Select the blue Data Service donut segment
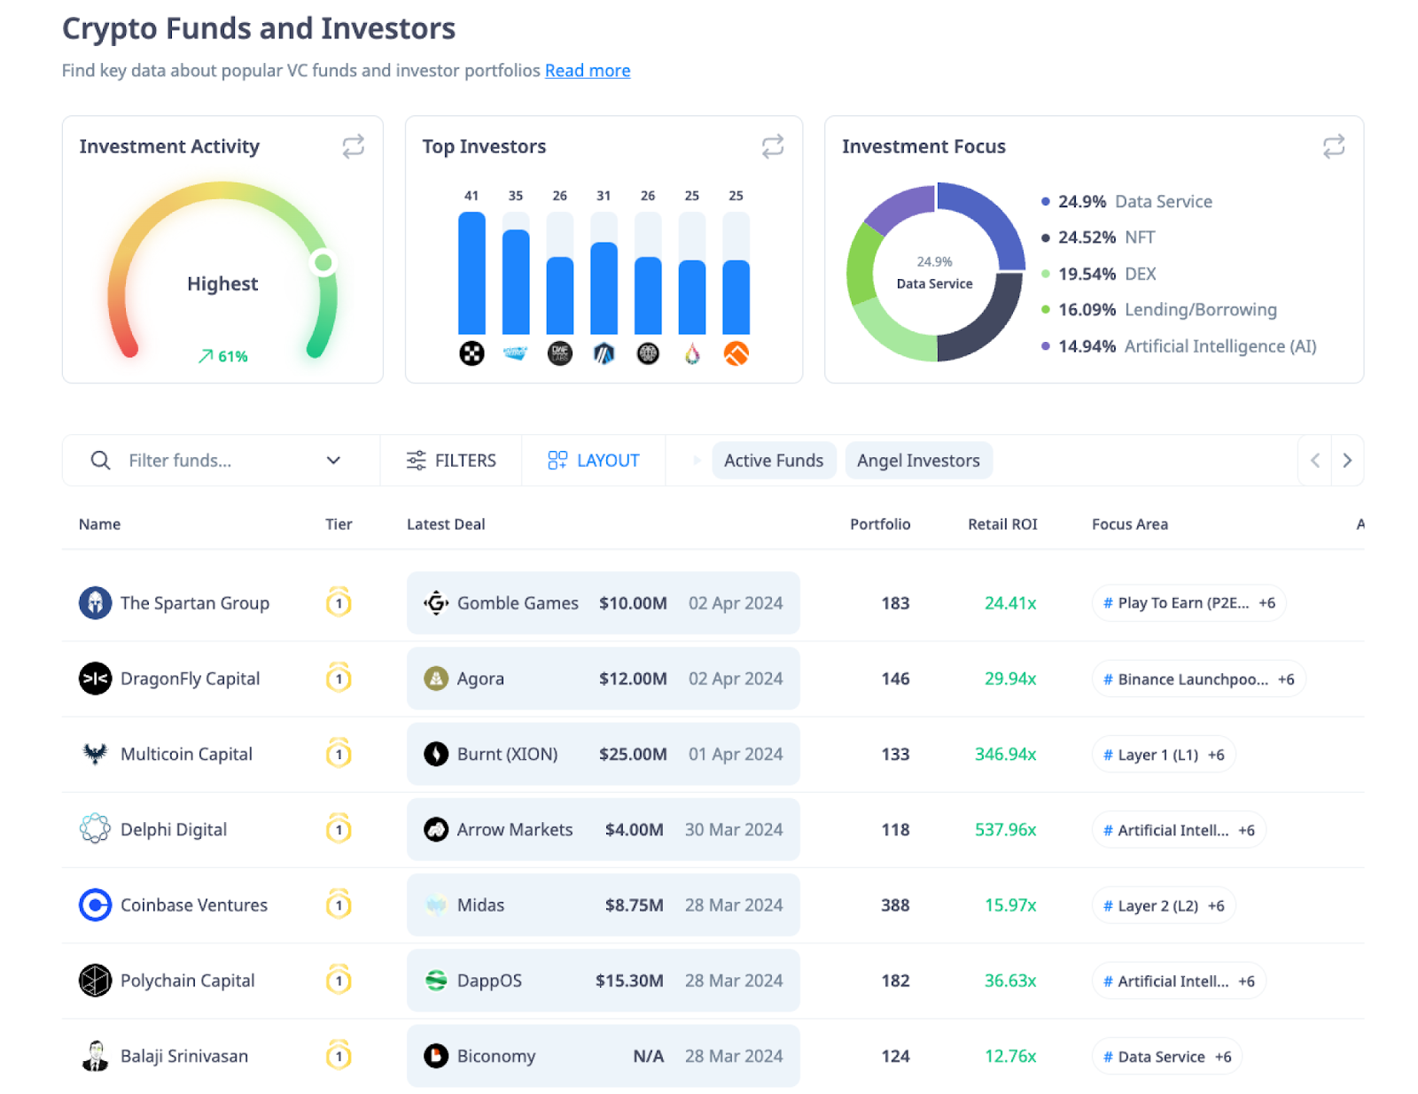Screen dimensions: 1418x1094 (991, 217)
